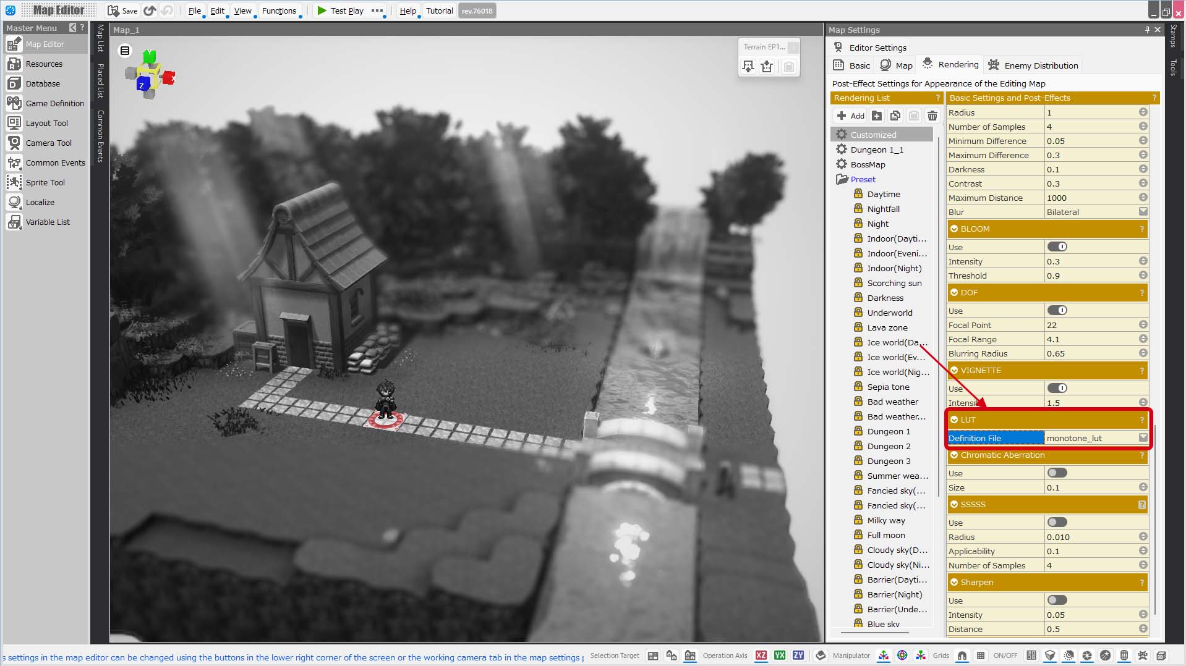The width and height of the screenshot is (1186, 666).
Task: Show the grid display icon
Action: point(980,655)
